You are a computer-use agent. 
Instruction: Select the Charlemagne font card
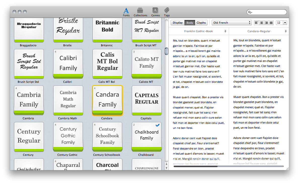(147, 164)
